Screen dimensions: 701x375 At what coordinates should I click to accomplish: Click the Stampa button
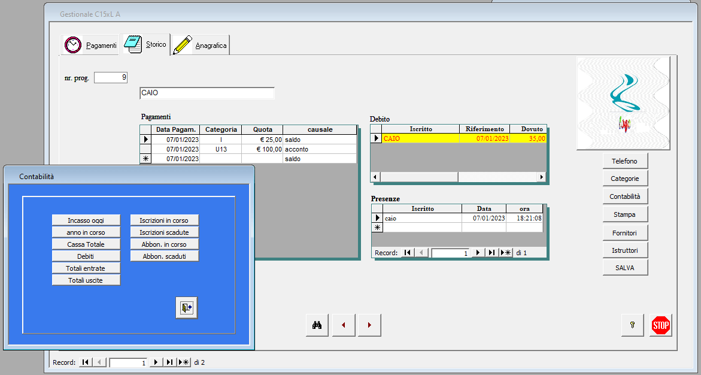625,214
